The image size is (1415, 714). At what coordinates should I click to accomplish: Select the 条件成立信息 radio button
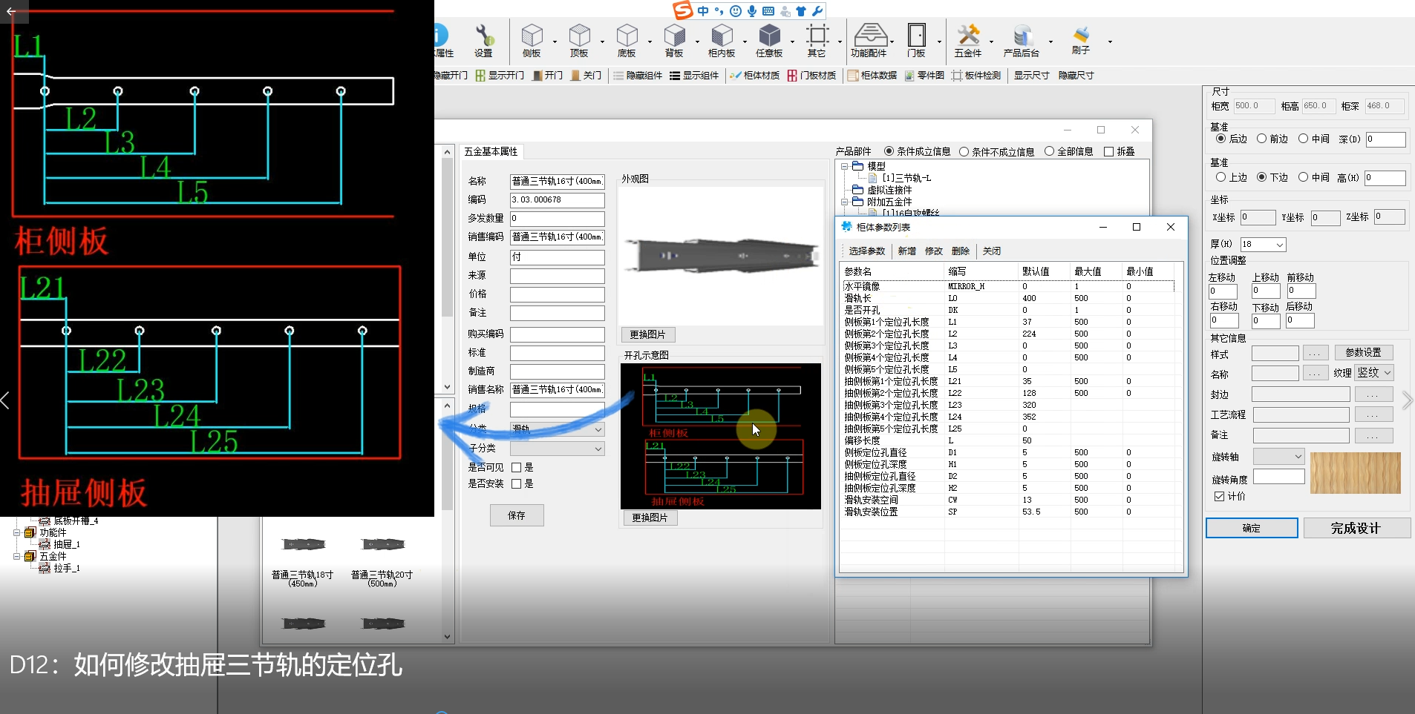point(889,151)
